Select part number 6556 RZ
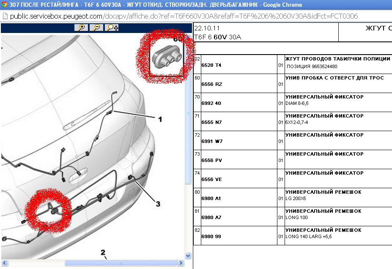Screen dimensions: 392x269 212,84
